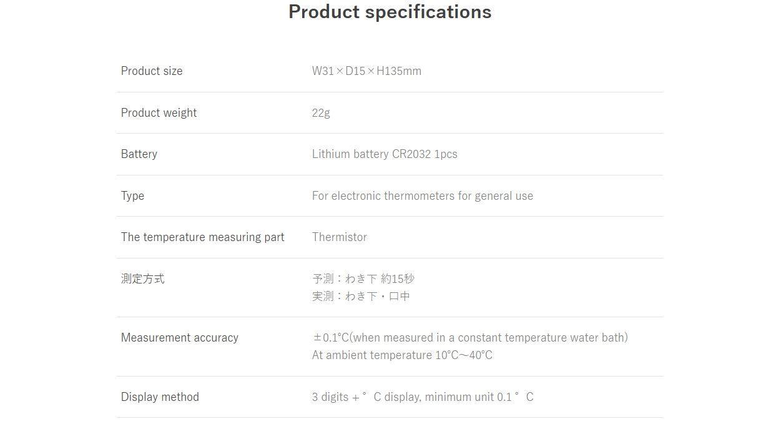Viewport: 776px width, 424px height.
Task: Click the electronic thermometers for general use text
Action: [423, 196]
